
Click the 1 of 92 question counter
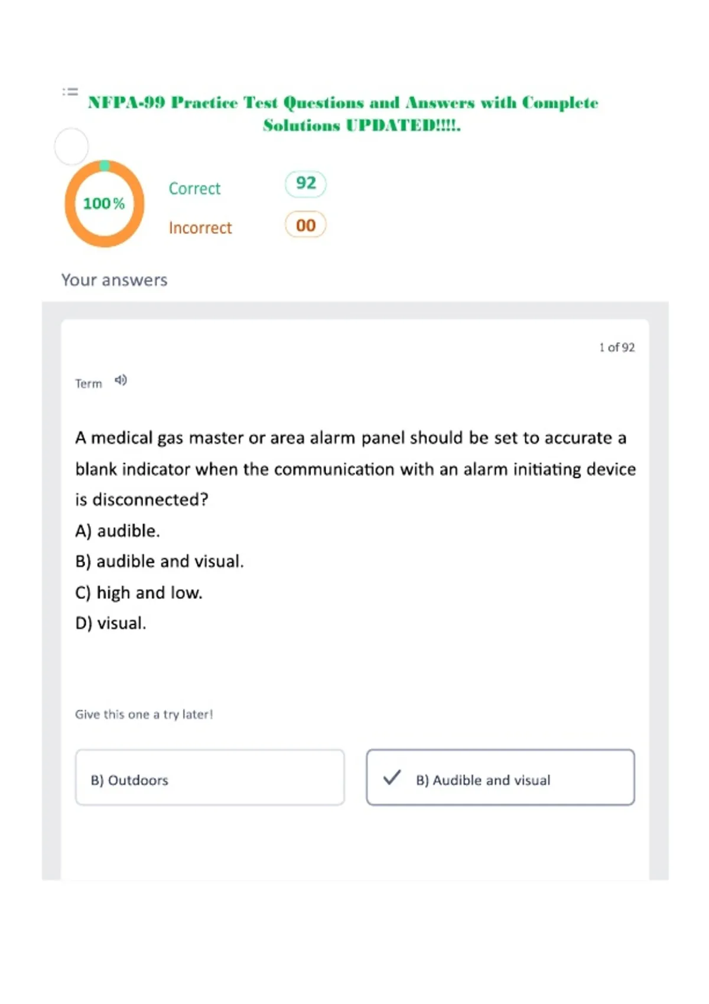pos(617,347)
